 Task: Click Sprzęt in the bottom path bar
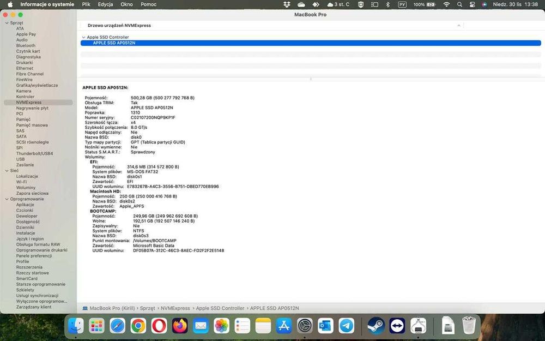click(x=147, y=308)
